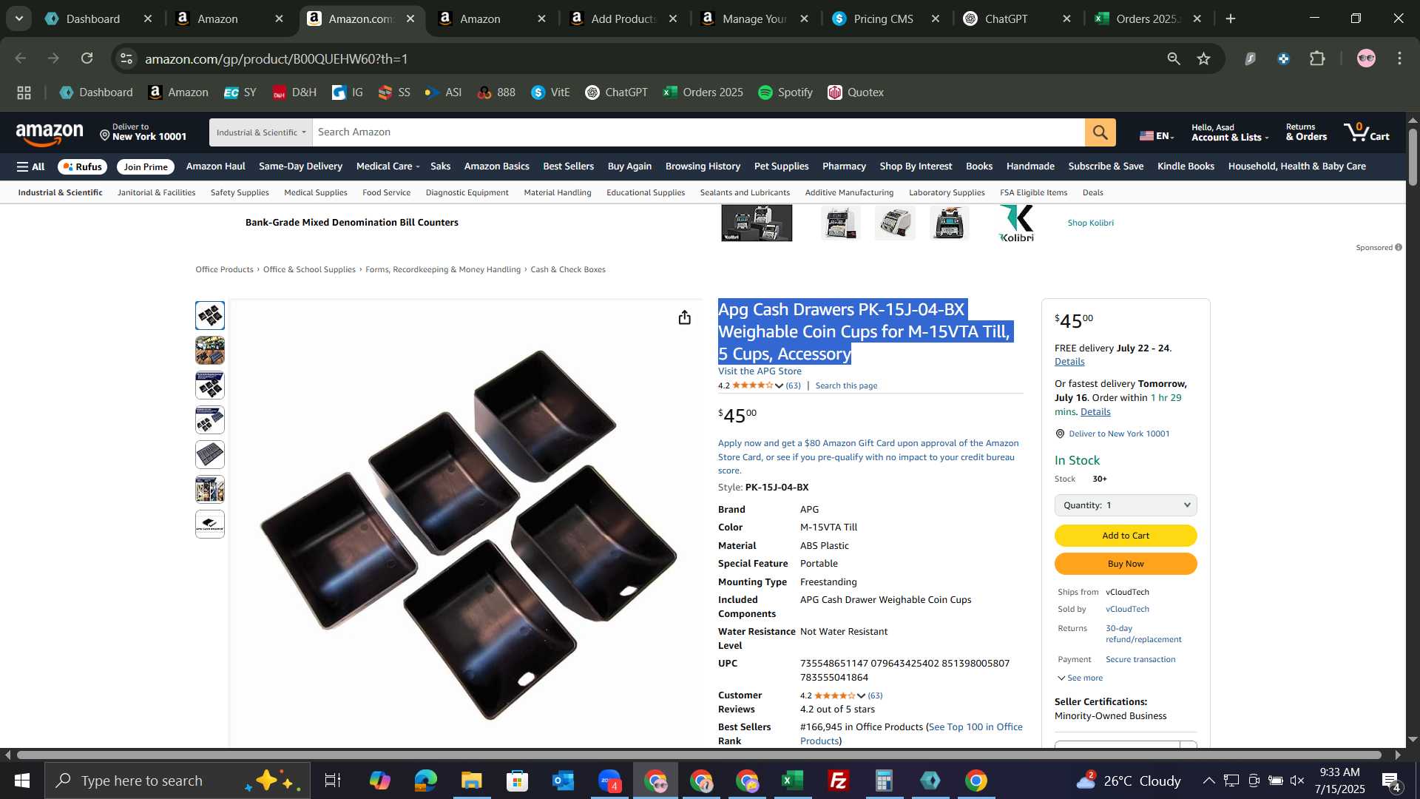Reload the page with the refresh icon
The image size is (1420, 799).
coord(87,58)
